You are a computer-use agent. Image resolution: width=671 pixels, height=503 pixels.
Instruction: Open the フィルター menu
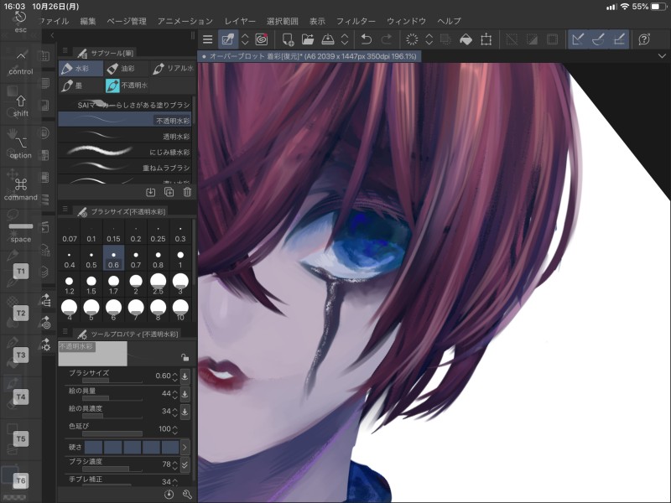[356, 21]
